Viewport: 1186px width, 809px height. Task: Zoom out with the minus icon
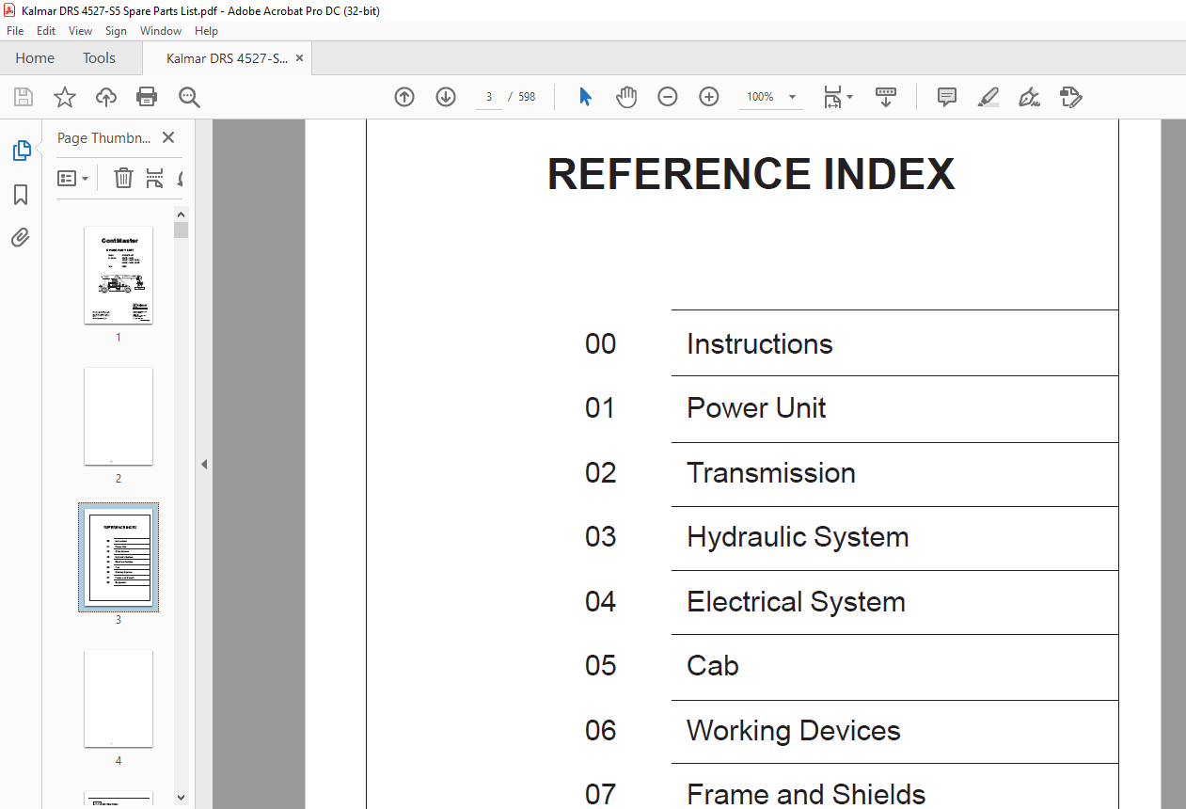(668, 97)
